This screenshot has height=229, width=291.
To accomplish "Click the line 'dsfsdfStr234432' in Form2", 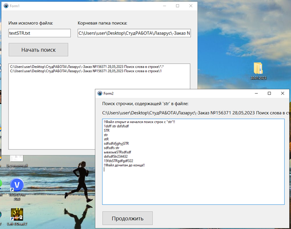I will (x=116, y=156).
